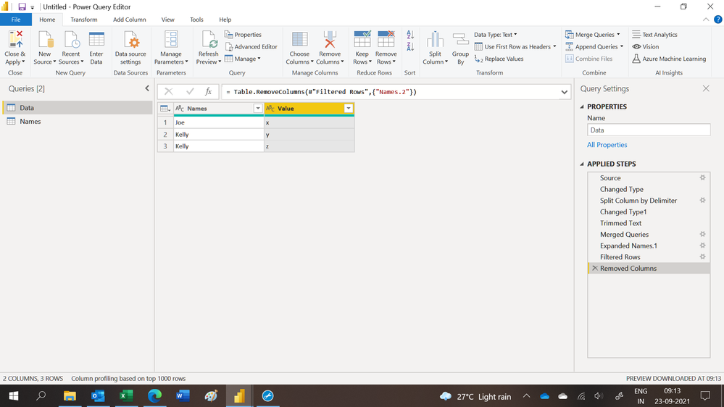Sort descending with the Z-A icon
The height and width of the screenshot is (407, 724).
(x=410, y=46)
